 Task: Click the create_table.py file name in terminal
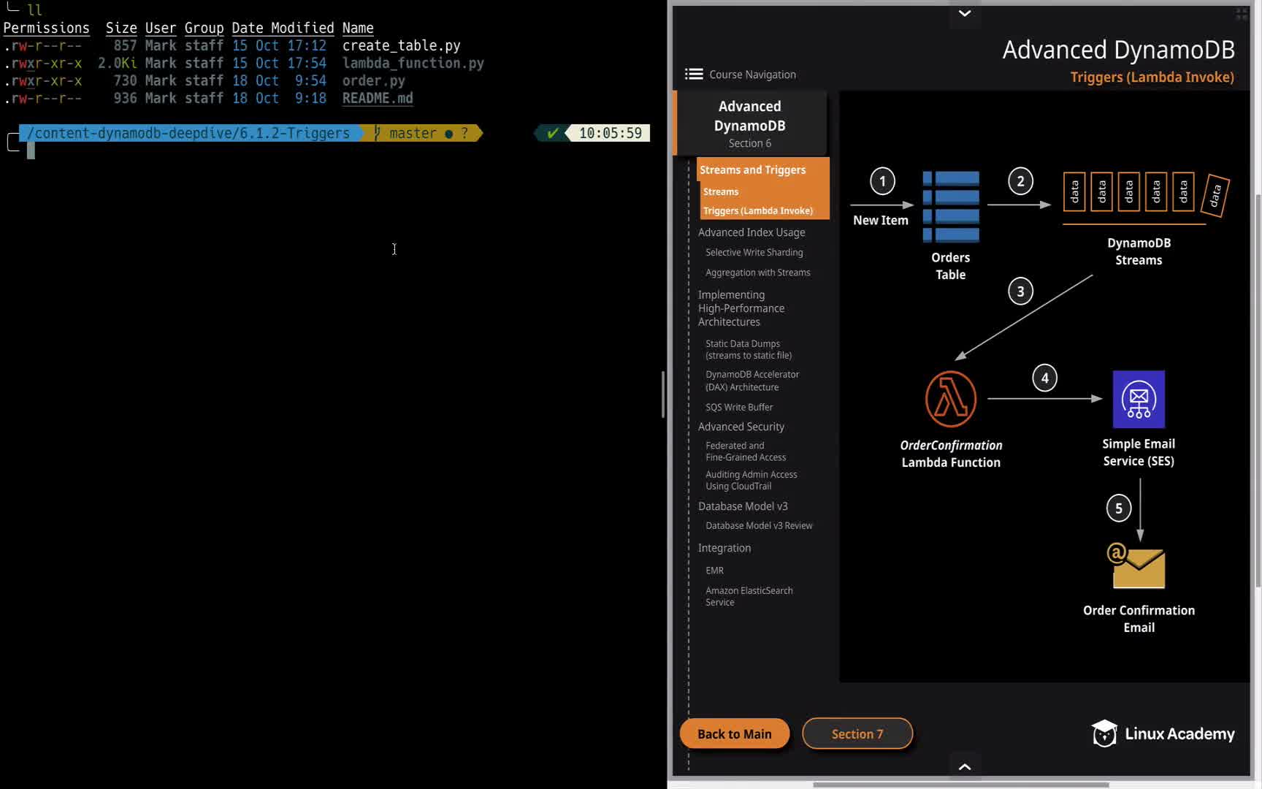click(402, 45)
